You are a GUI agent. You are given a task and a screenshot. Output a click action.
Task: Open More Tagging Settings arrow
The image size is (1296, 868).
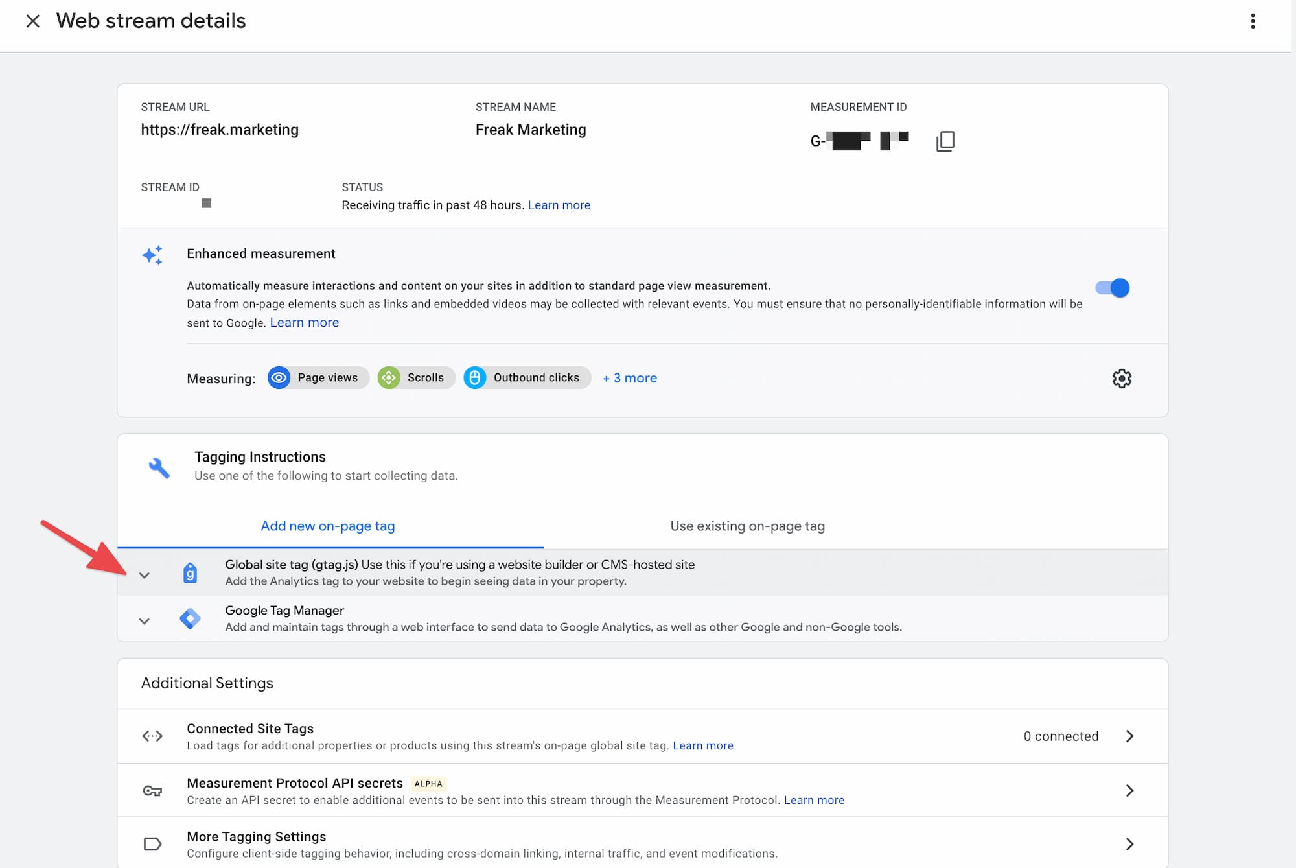(x=1129, y=844)
